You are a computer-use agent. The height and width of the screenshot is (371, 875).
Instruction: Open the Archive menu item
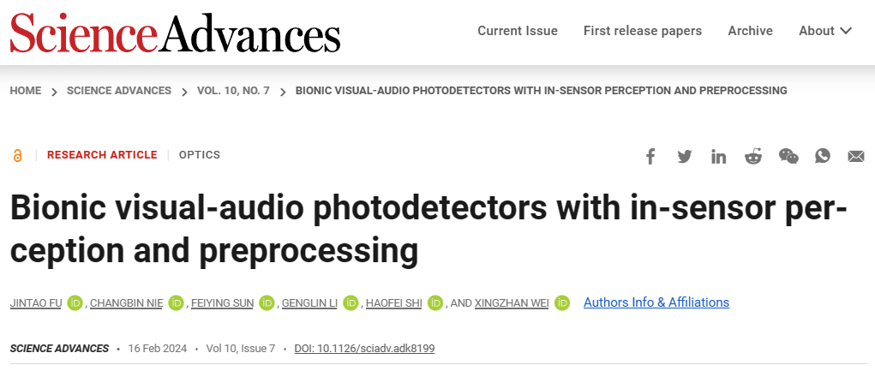pos(750,31)
